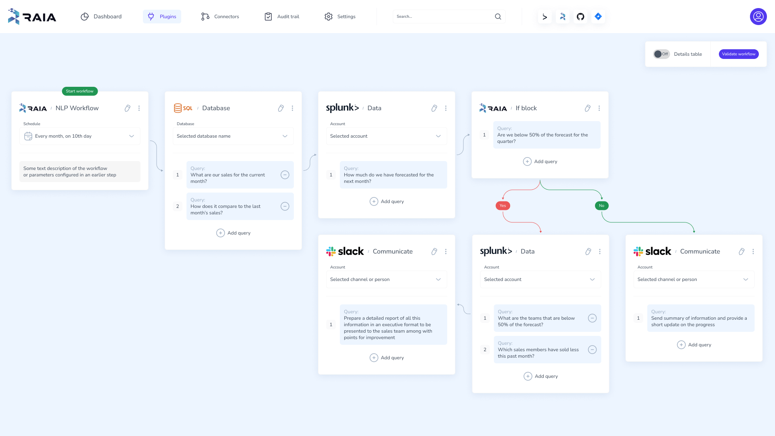
Task: Click the edit pencil on the SQL Database block
Action: 281,108
